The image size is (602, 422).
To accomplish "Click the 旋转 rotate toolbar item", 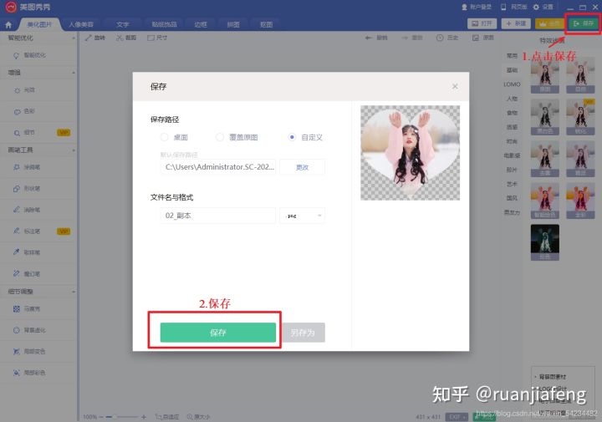I will (95, 38).
